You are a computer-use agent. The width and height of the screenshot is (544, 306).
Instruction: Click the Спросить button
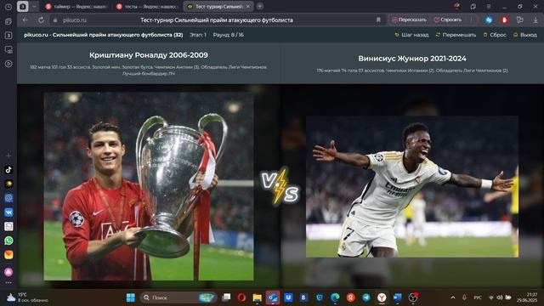pyautogui.click(x=448, y=20)
